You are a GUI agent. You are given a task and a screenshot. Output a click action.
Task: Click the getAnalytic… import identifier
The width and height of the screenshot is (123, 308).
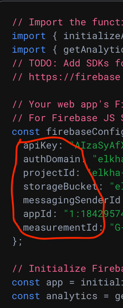93,50
